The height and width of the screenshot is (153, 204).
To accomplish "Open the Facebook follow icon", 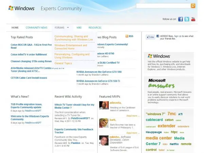I will [x=180, y=19].
